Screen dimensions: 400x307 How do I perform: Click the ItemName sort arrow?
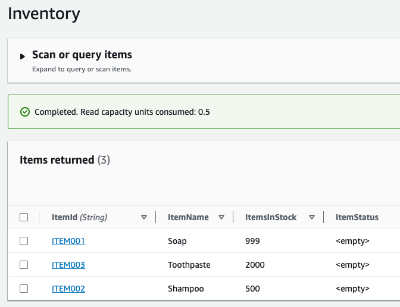[x=221, y=217]
